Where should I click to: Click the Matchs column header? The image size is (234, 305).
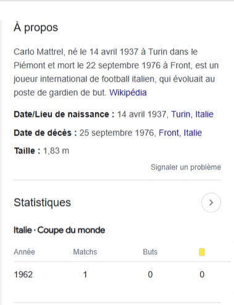(85, 252)
